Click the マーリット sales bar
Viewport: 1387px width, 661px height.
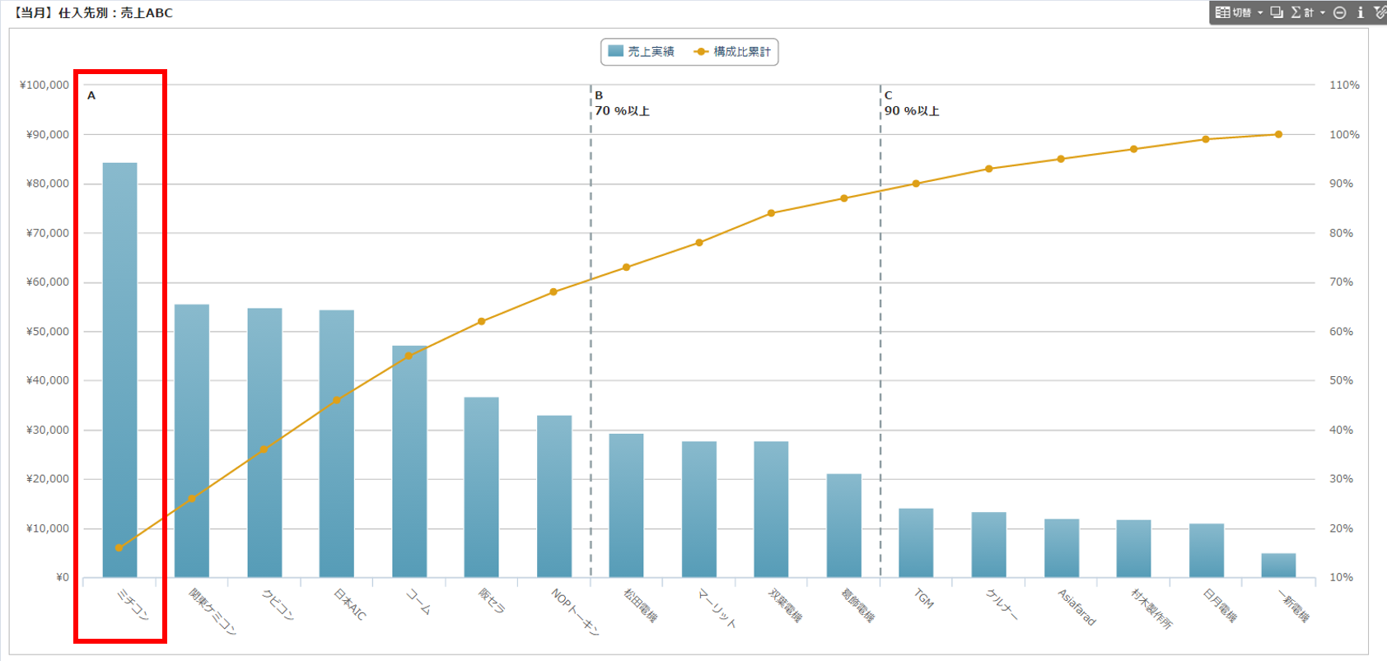pyautogui.click(x=699, y=510)
